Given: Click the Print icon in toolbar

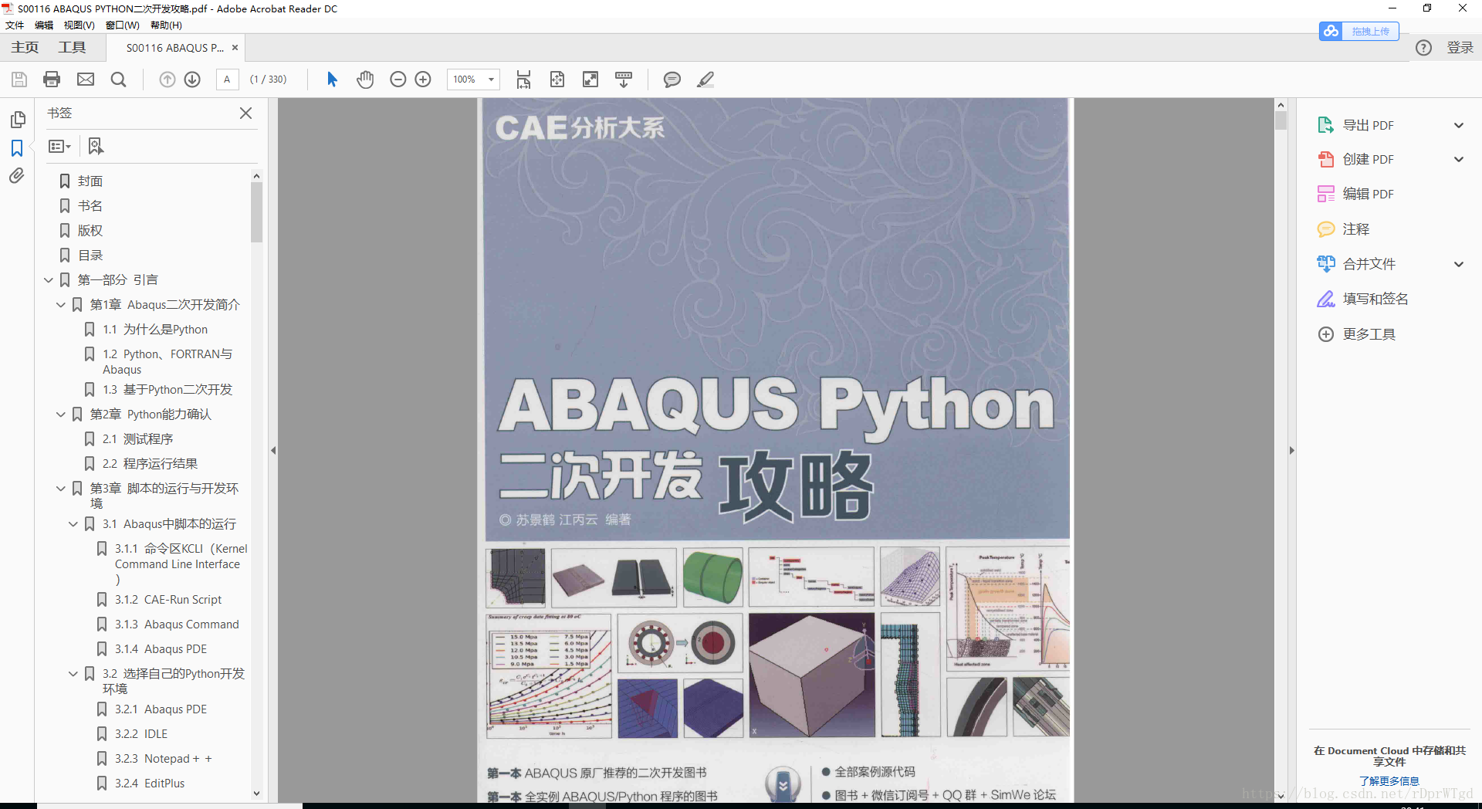Looking at the screenshot, I should (52, 80).
